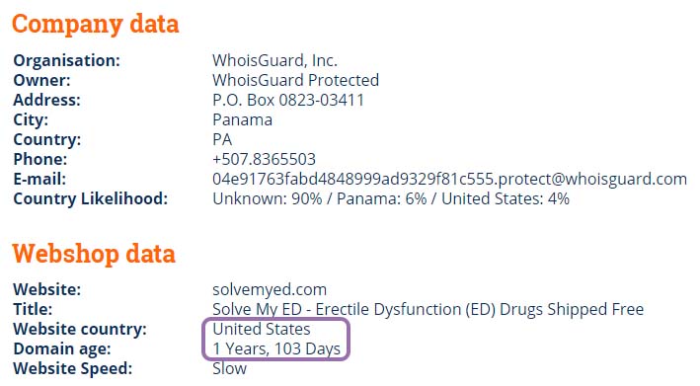Click the Country Likelihood percentages text

pyautogui.click(x=391, y=198)
